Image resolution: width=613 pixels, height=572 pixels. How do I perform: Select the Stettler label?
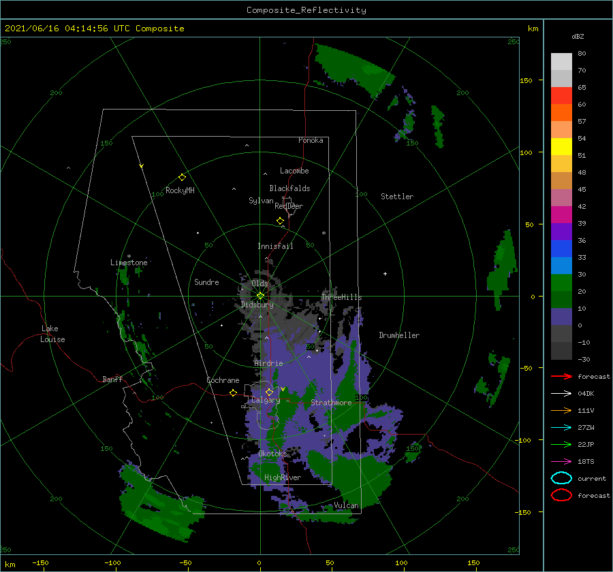pos(397,197)
